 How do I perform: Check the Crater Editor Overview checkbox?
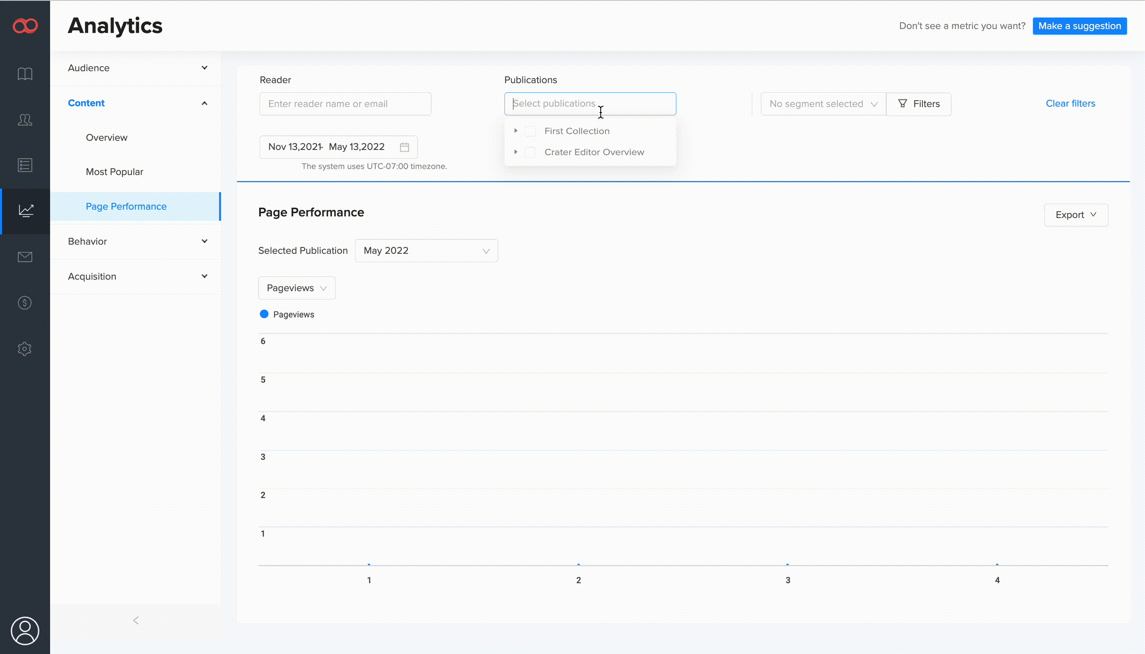tap(530, 152)
